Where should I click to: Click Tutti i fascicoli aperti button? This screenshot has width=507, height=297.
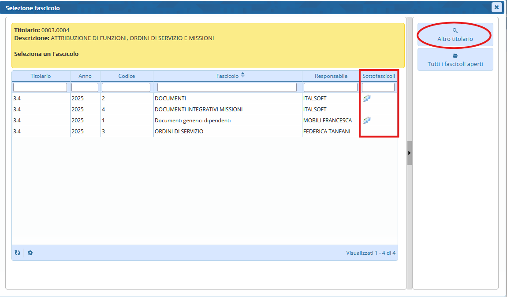[x=455, y=60]
